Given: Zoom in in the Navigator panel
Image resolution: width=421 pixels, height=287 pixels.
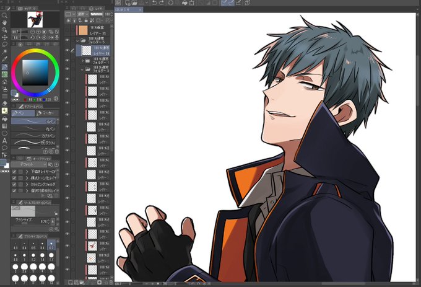Looking at the screenshot, I should (x=38, y=32).
